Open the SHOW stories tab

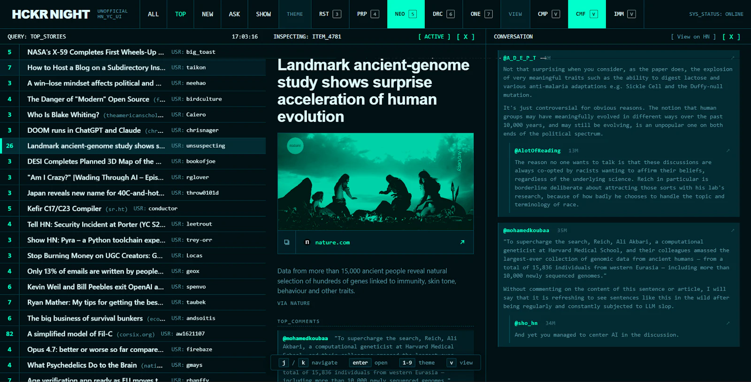pyautogui.click(x=263, y=14)
